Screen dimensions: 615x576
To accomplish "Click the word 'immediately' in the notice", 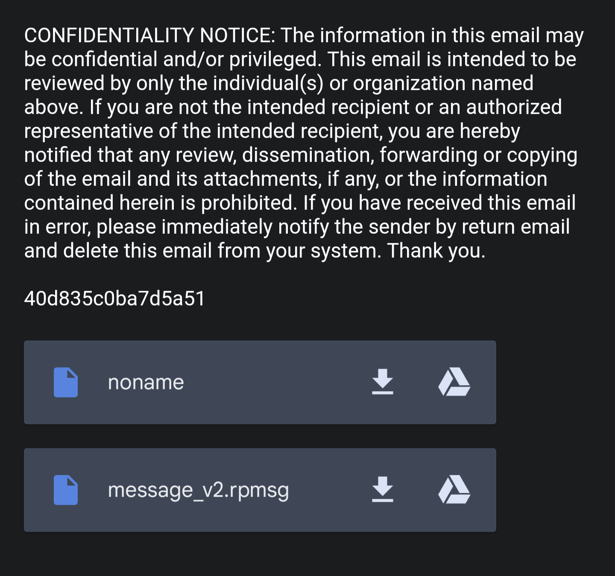I will coord(217,227).
